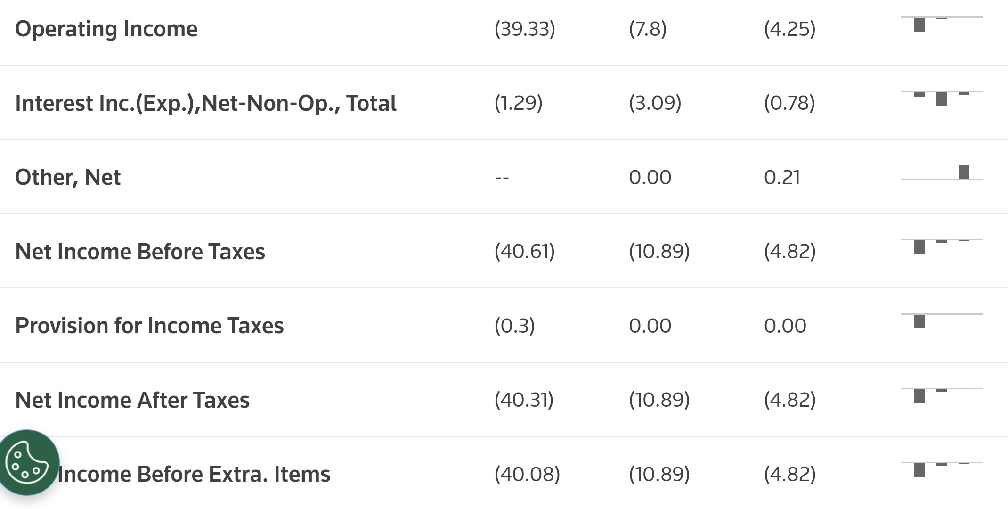Select the Income Before Extra. Items label

coord(194,474)
